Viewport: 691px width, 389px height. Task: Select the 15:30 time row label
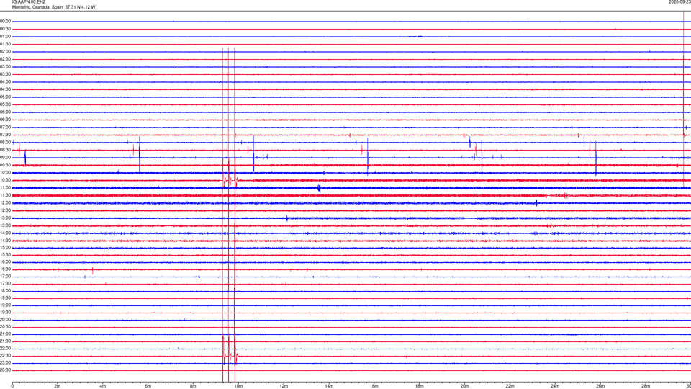point(5,254)
